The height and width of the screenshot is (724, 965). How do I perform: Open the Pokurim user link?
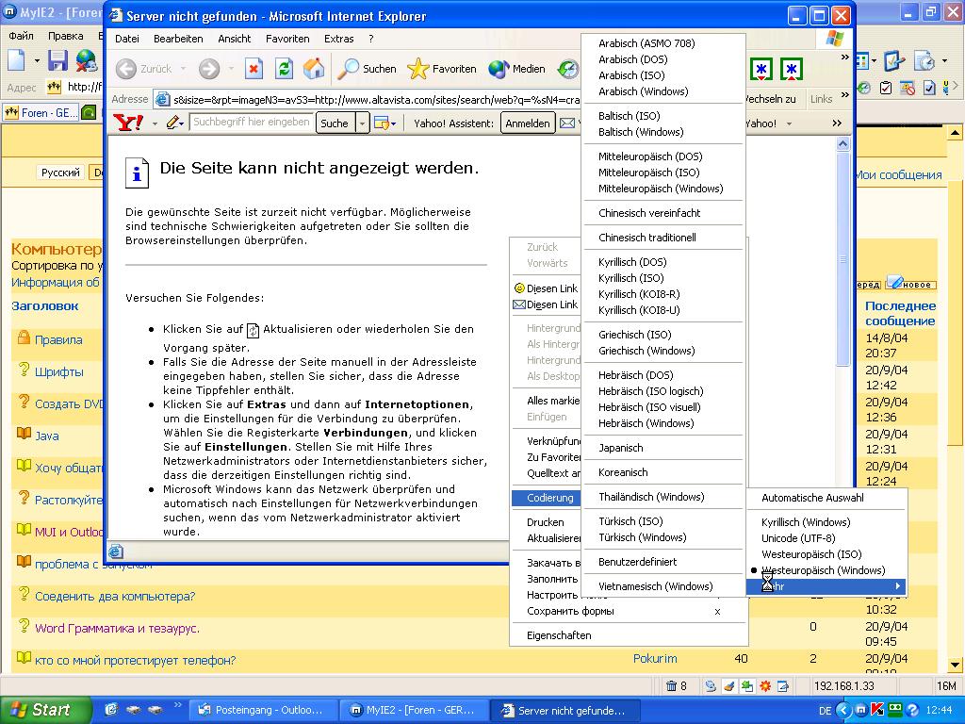[655, 659]
